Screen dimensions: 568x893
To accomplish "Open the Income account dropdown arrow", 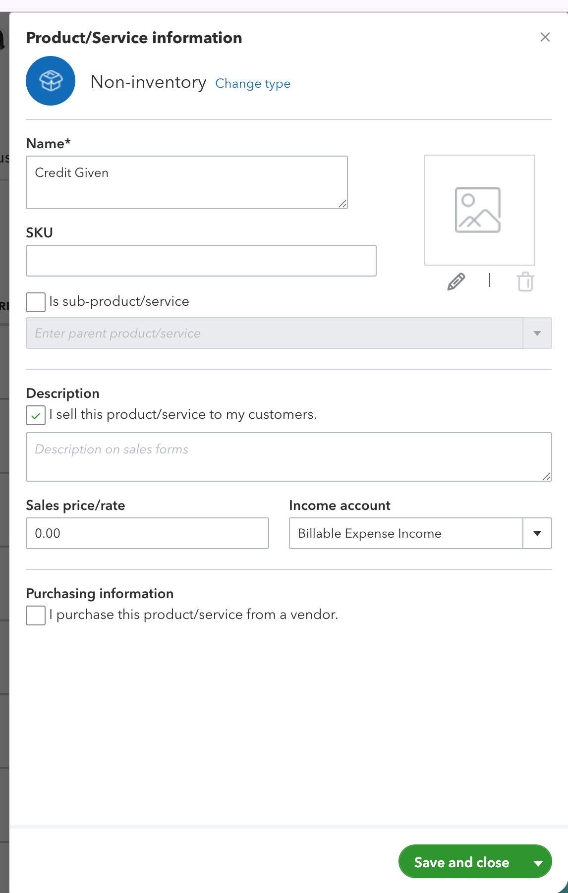I will 537,533.
